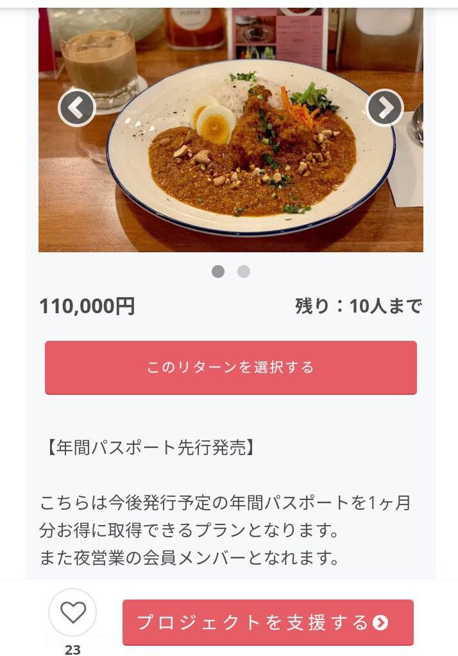
Task: Choose このリターンを選択する button
Action: tap(231, 367)
